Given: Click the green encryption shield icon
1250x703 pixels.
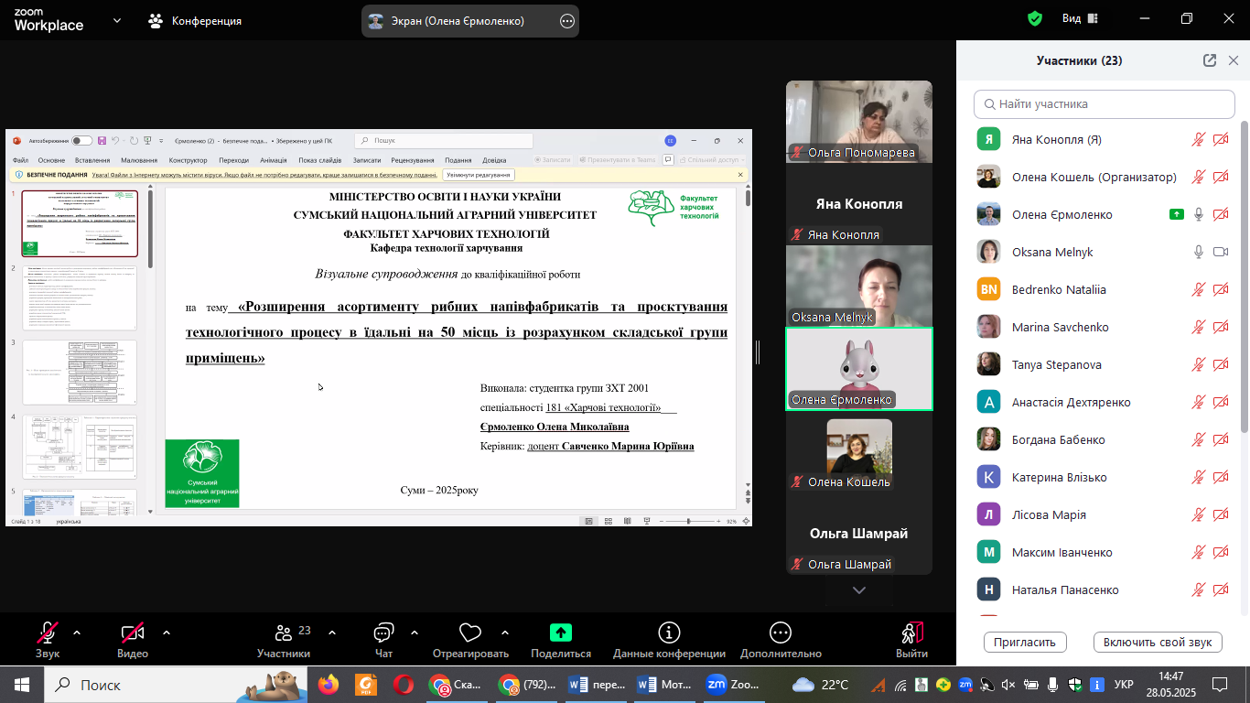Looking at the screenshot, I should (1035, 19).
